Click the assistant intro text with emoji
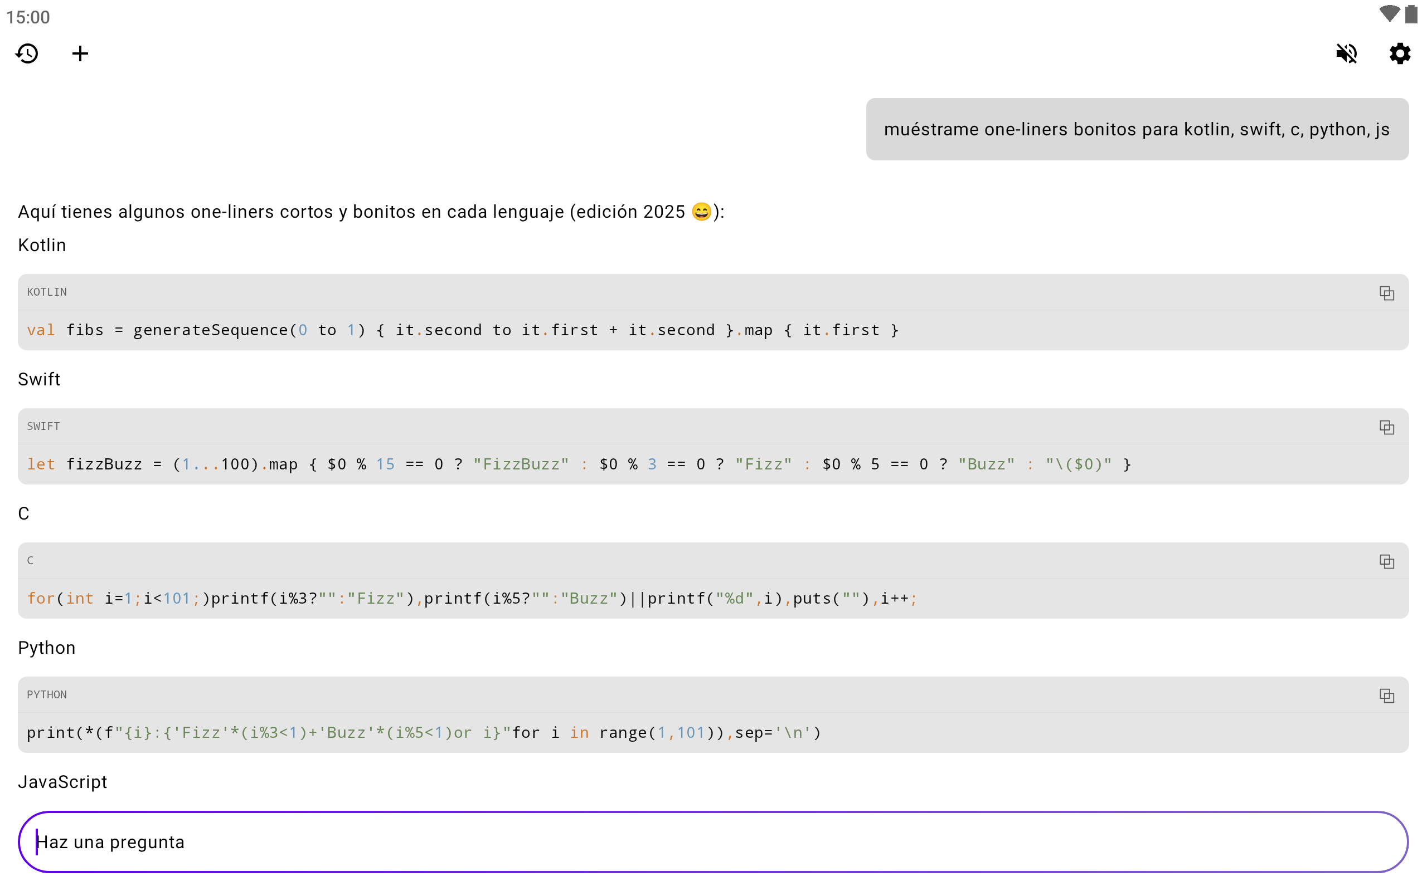 (370, 212)
